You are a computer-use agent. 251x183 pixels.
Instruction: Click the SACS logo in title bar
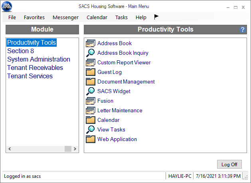(7, 6)
